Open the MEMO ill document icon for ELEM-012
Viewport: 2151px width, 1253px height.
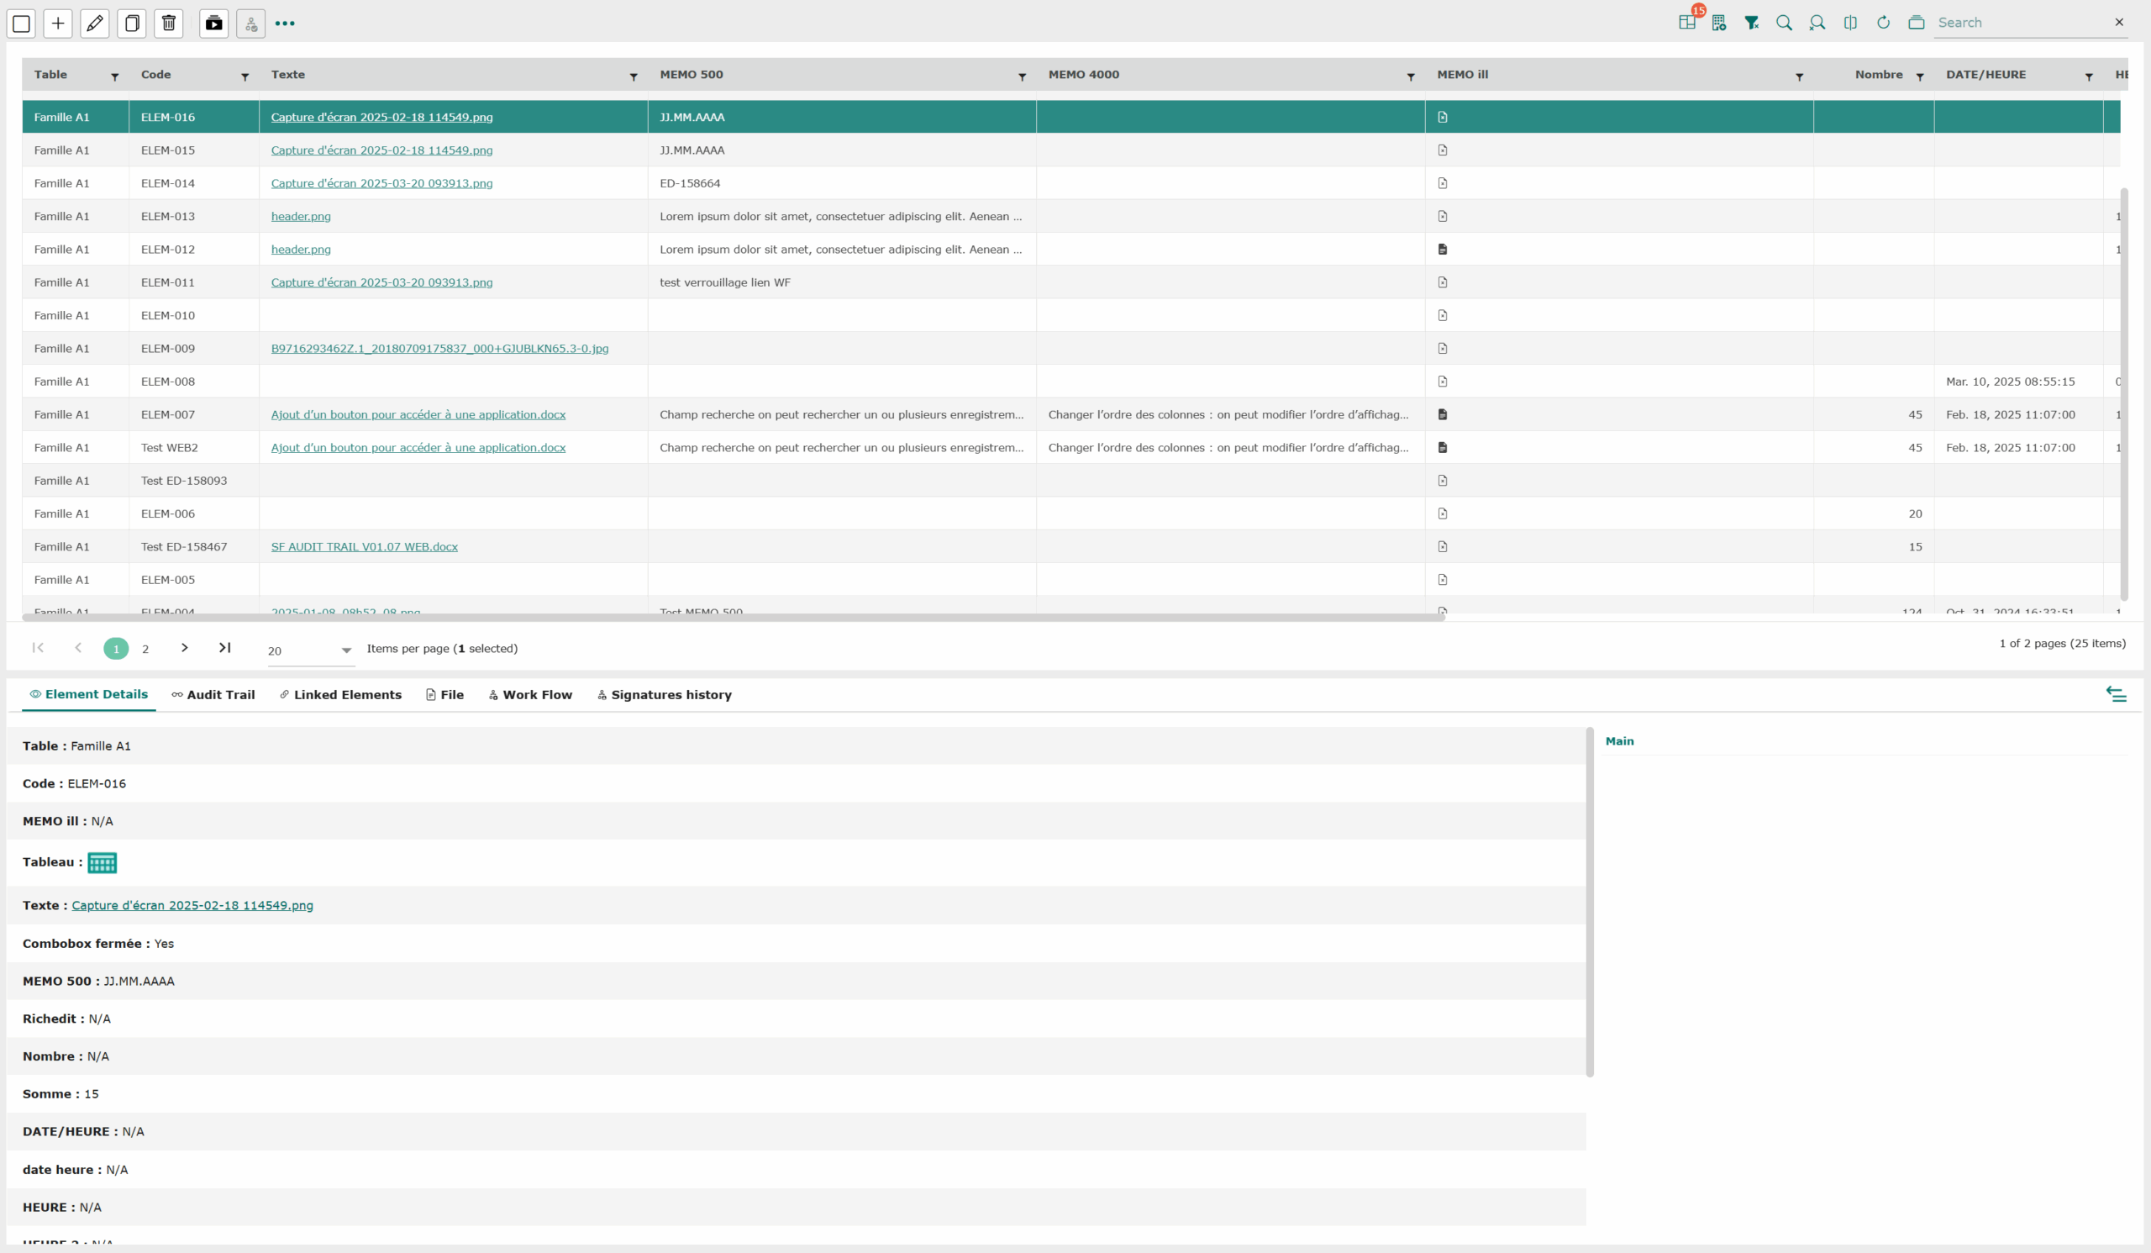point(1443,250)
